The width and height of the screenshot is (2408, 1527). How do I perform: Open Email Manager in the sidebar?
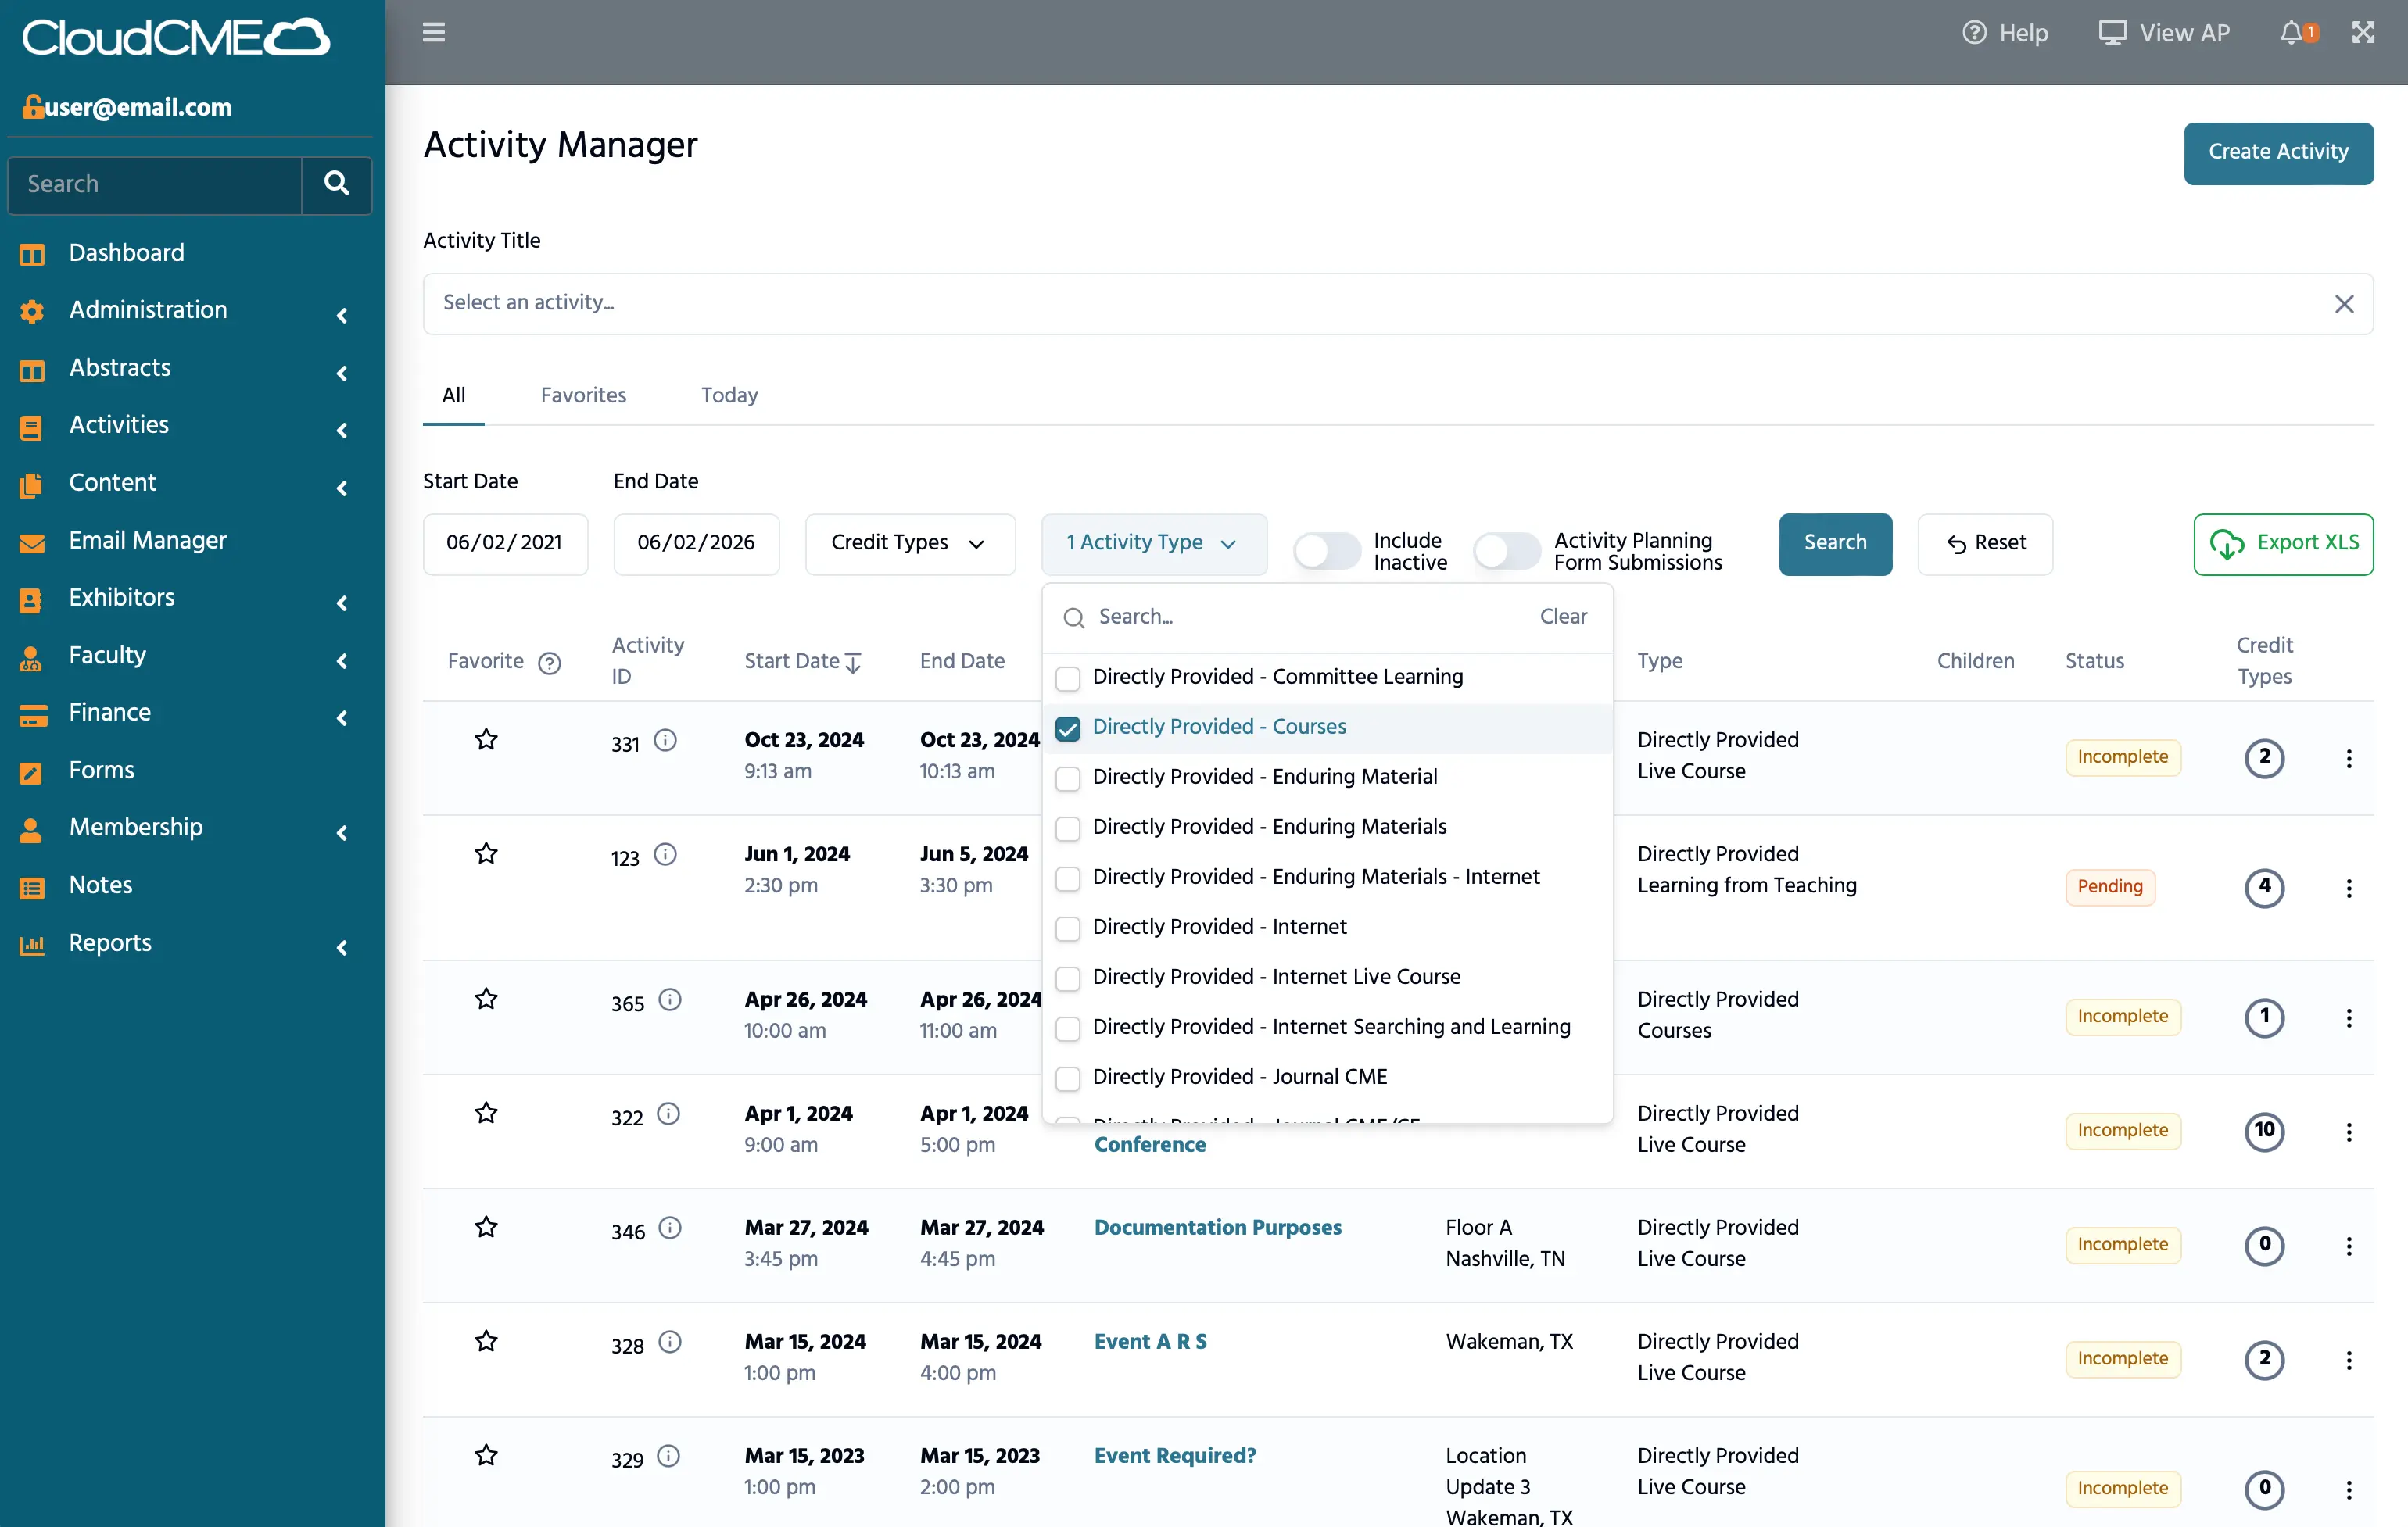click(x=147, y=541)
